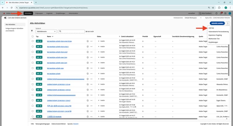Switch to the Angebote tab
This screenshot has height=126, width=233.
(x=49, y=13)
